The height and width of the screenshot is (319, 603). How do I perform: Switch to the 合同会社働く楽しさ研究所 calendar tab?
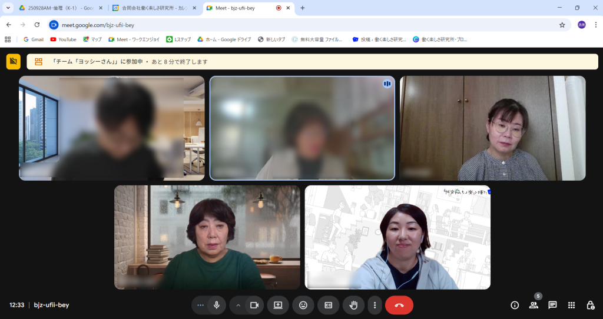click(153, 8)
